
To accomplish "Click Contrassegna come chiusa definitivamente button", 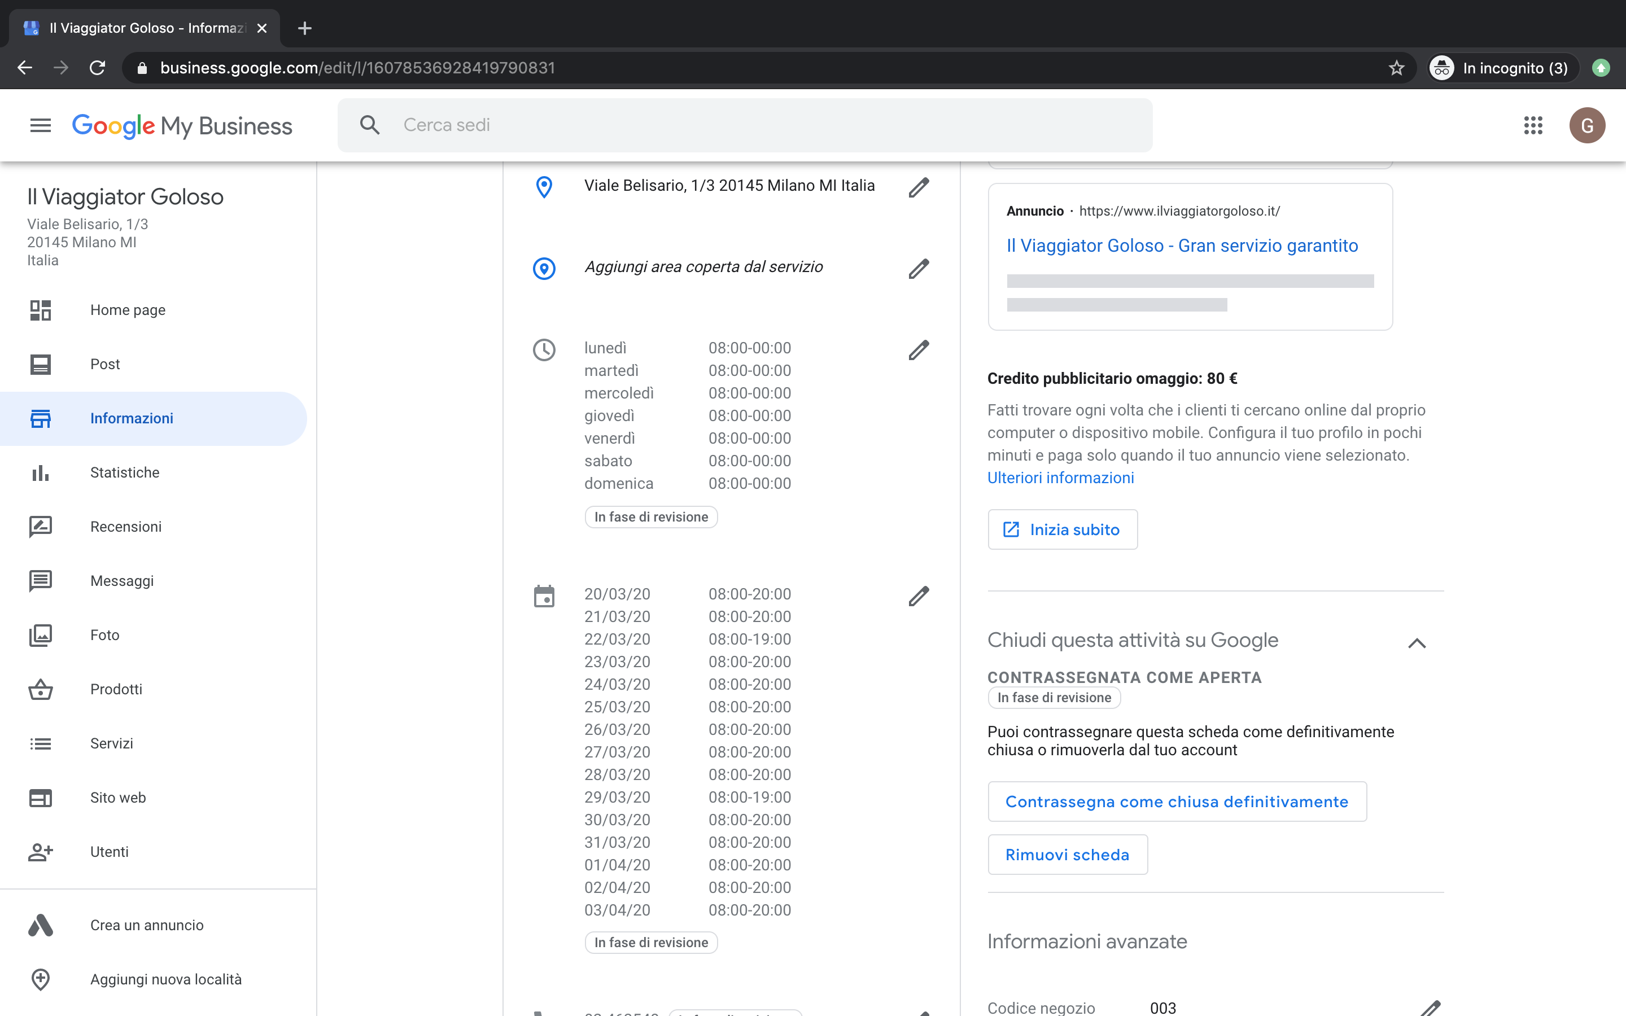I will (1177, 802).
